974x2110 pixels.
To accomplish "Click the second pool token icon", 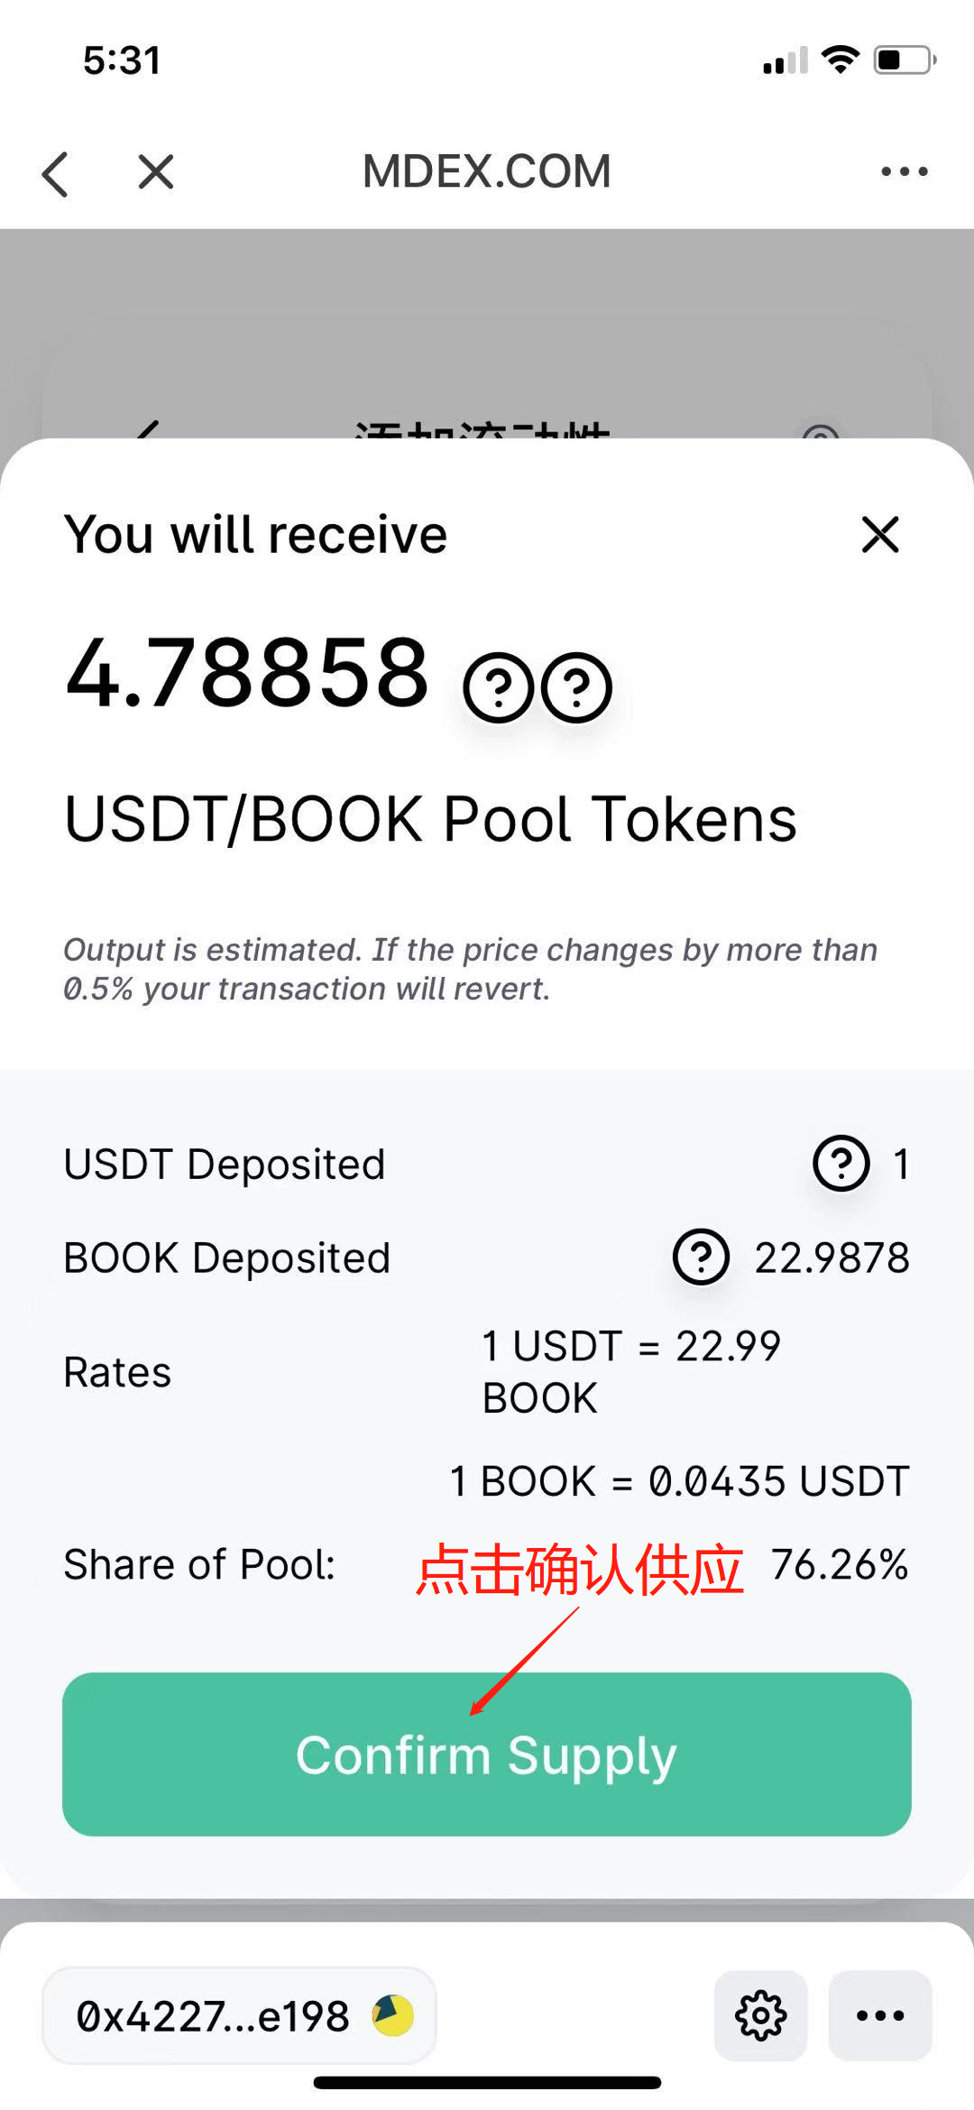I will 576,687.
